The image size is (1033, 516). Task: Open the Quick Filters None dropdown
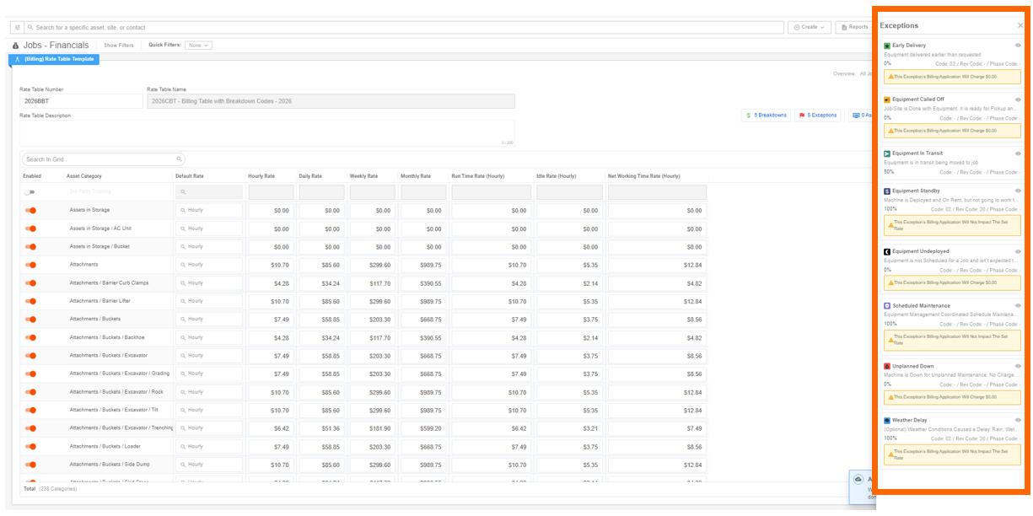(198, 46)
